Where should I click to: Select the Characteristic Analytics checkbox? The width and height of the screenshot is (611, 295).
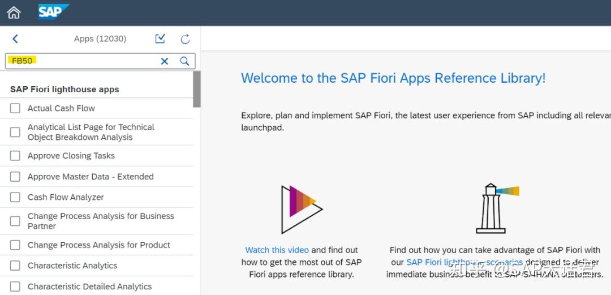pyautogui.click(x=15, y=266)
